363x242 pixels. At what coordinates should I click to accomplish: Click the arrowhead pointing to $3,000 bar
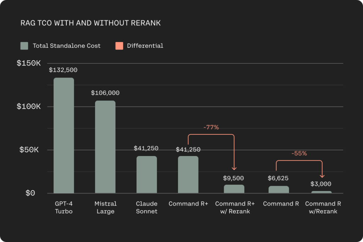pos(322,176)
